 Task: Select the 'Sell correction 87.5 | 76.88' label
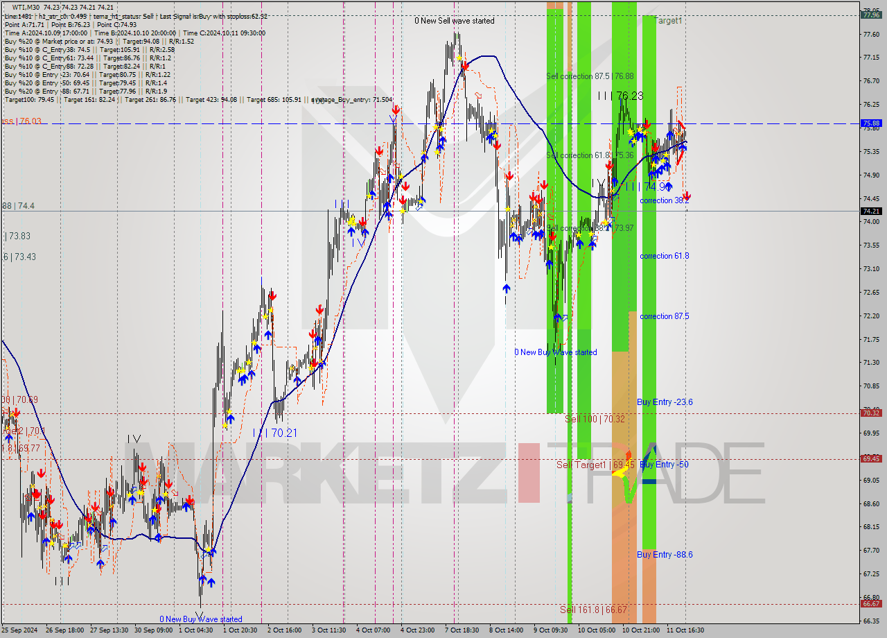(590, 76)
